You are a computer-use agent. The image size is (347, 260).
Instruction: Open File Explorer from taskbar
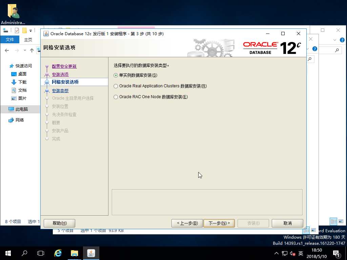pos(74,253)
